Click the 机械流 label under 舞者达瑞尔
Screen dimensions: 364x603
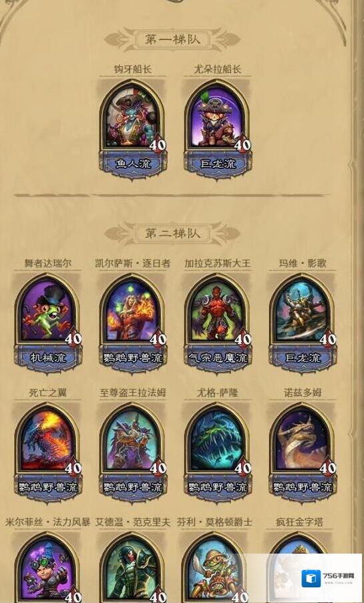tap(47, 359)
